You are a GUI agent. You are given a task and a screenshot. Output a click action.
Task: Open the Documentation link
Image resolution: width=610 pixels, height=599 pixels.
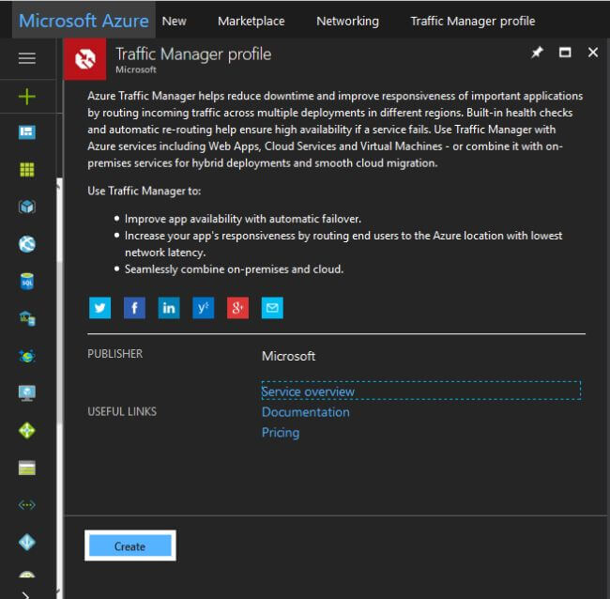tap(305, 412)
